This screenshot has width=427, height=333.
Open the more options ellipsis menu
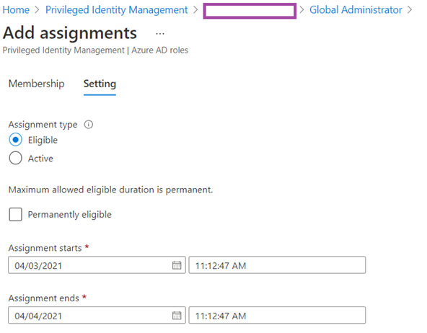coord(160,34)
